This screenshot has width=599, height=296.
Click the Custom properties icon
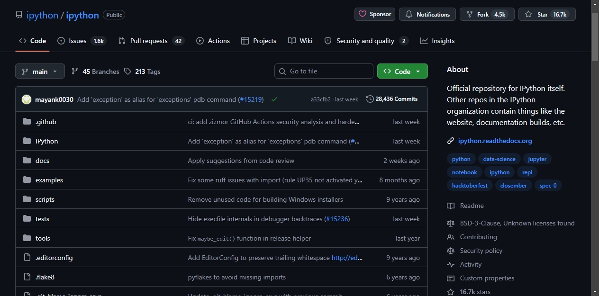tap(451, 278)
